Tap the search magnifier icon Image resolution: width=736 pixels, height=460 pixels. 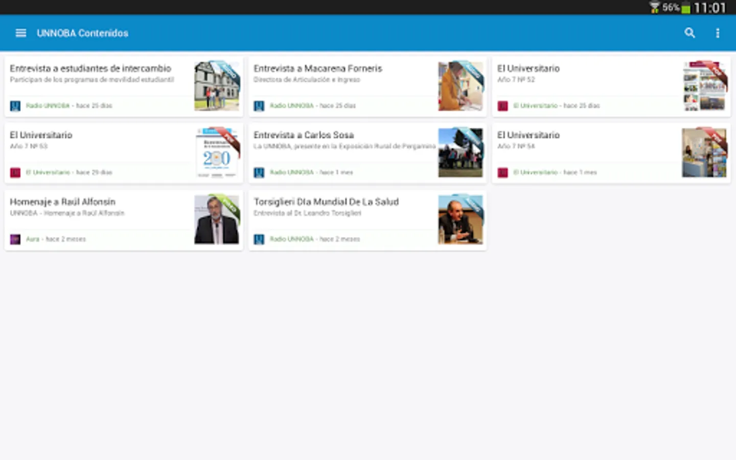689,33
